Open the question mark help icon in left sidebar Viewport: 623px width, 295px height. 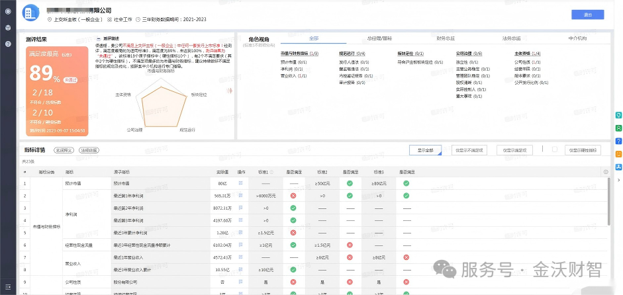8,44
